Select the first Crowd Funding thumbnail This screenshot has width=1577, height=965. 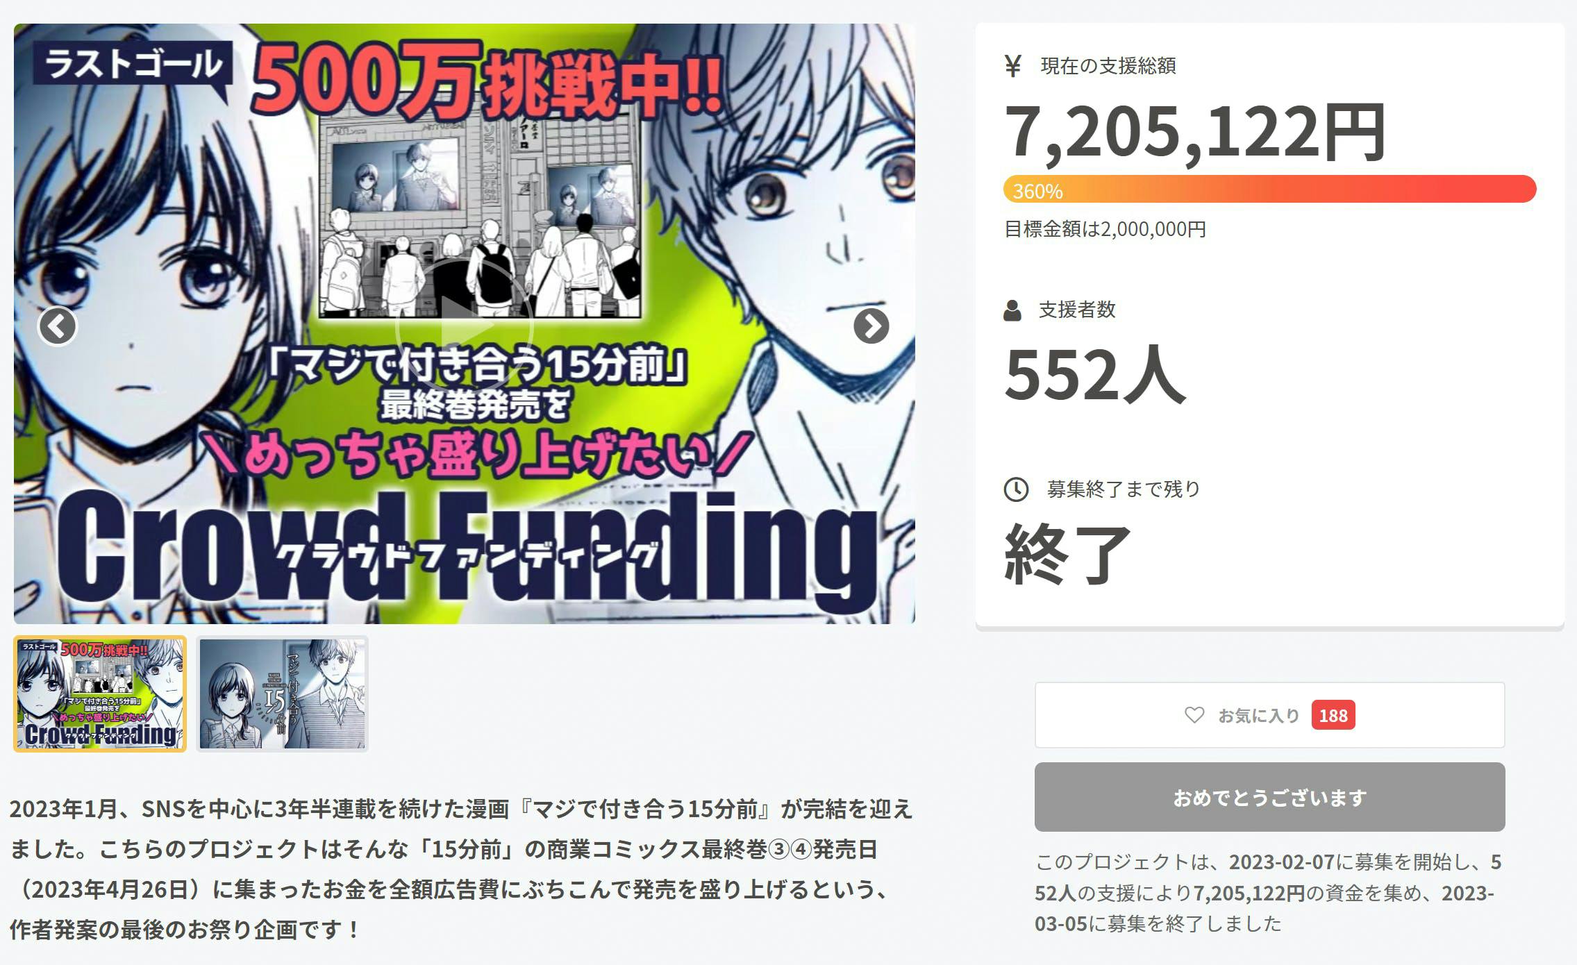point(100,694)
